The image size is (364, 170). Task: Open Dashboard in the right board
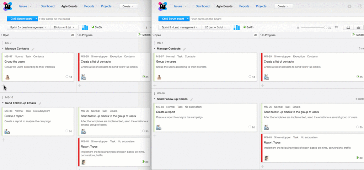click(x=203, y=6)
